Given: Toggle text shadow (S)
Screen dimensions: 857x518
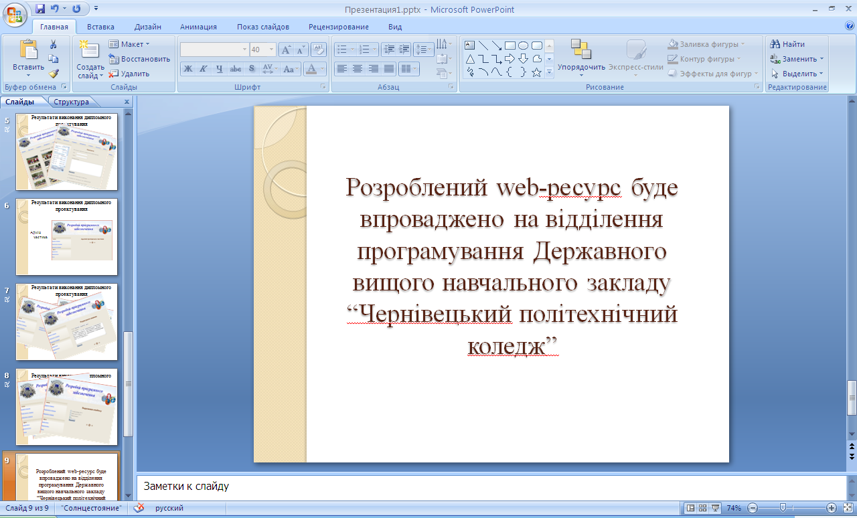Looking at the screenshot, I should 252,68.
